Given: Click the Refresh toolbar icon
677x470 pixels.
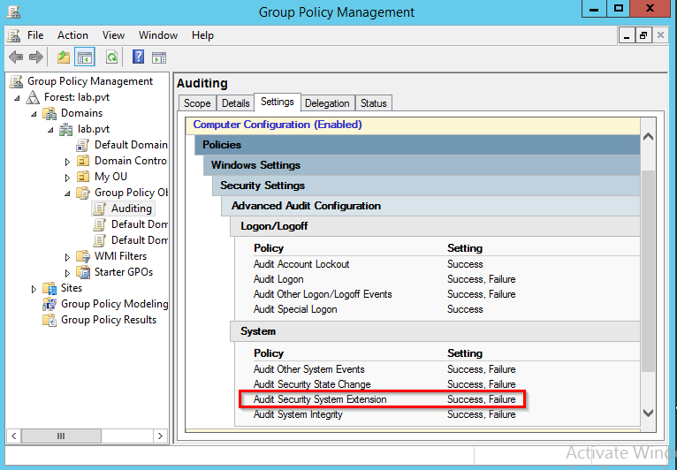Looking at the screenshot, I should pos(111,57).
